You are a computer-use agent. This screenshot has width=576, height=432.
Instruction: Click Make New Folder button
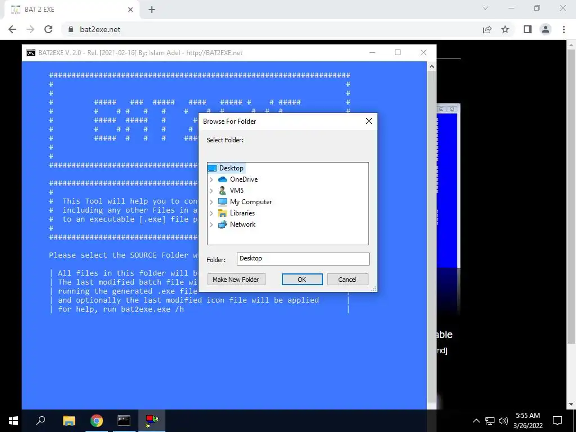pos(236,280)
